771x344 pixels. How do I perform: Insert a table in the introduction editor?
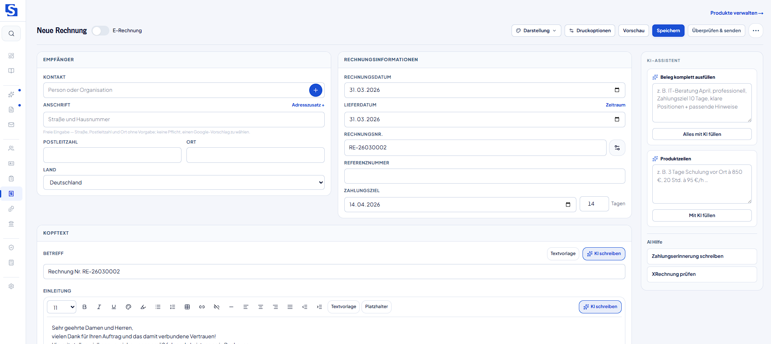click(187, 307)
